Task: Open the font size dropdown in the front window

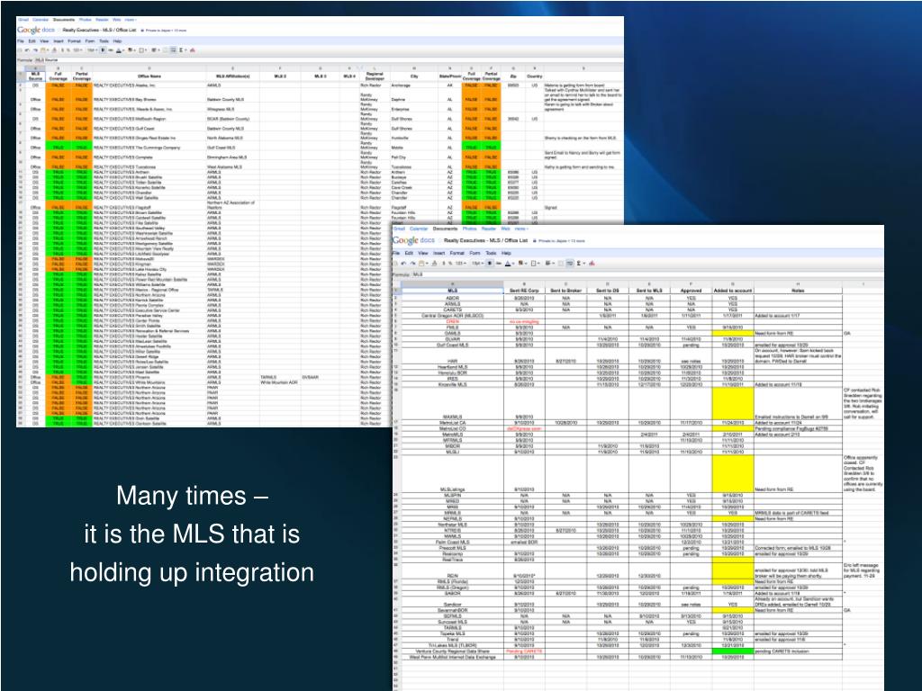Action: click(x=477, y=264)
